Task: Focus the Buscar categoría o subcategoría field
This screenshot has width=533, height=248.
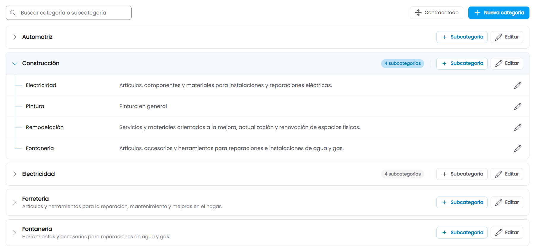Action: 69,13
